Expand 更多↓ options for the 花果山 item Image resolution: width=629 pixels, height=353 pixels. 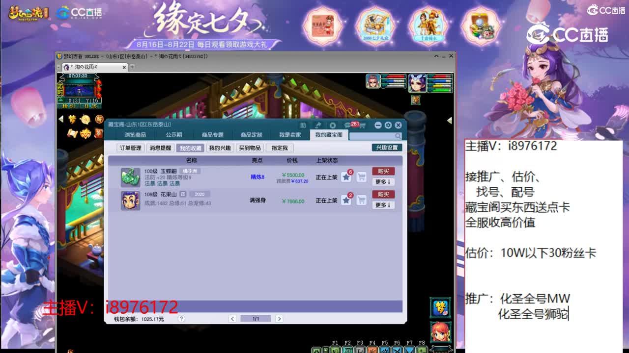(x=383, y=205)
